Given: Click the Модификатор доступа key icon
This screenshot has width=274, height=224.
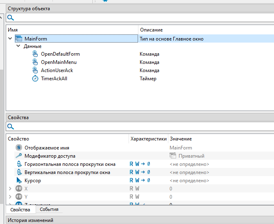Looking at the screenshot, I should coord(19,156).
